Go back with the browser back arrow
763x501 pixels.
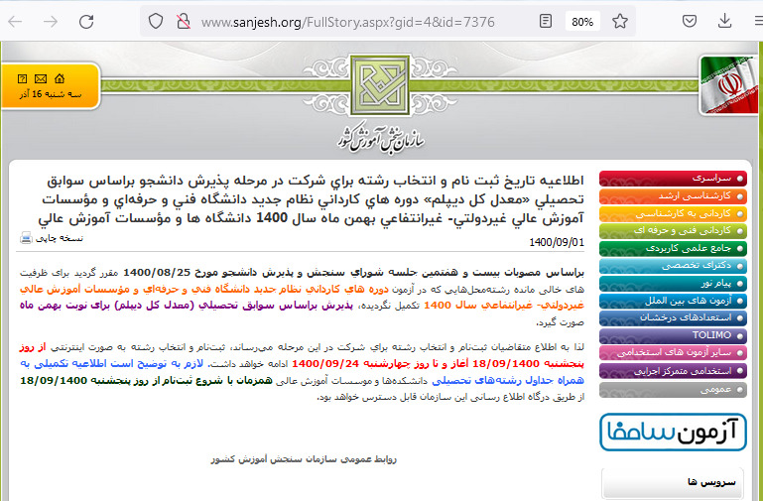[x=16, y=21]
